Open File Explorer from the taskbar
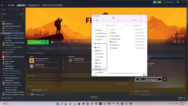Image resolution: width=188 pixels, height=106 pixels. click(75, 104)
